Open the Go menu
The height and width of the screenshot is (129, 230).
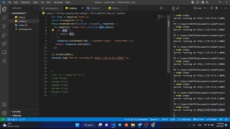(x=42, y=2)
